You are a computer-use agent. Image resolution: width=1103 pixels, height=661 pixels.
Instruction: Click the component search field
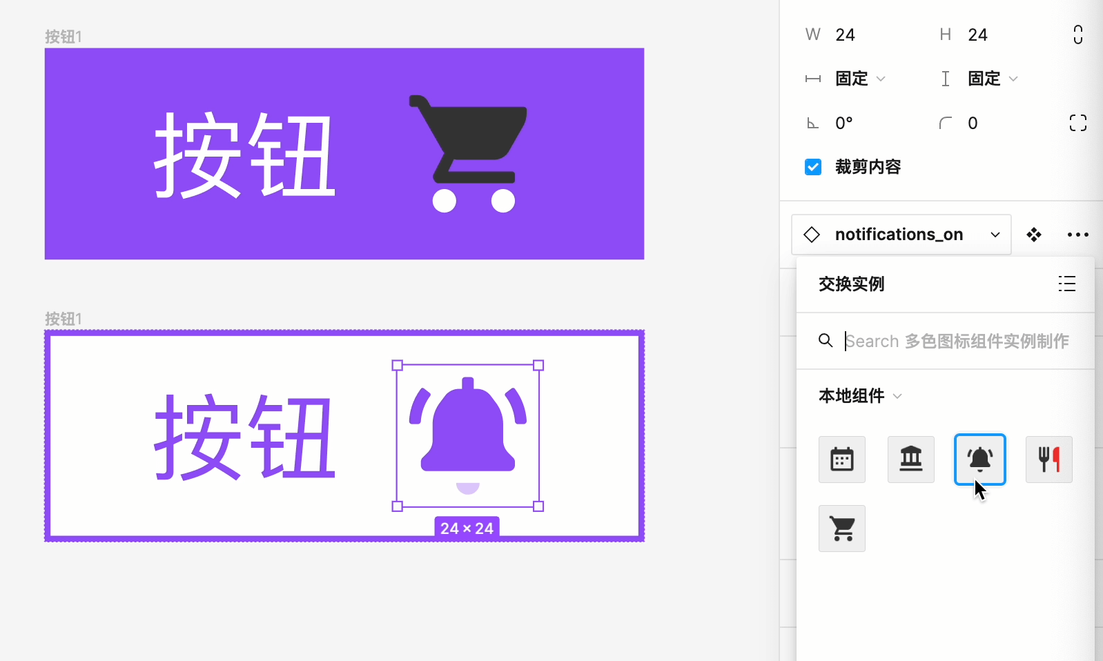coord(956,341)
